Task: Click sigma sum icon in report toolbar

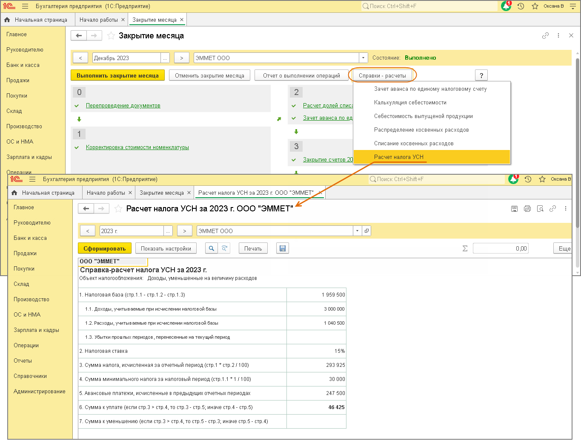Action: [x=465, y=248]
